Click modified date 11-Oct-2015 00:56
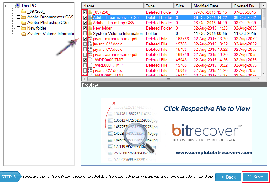This screenshot has height=184, width=270. coord(210,33)
